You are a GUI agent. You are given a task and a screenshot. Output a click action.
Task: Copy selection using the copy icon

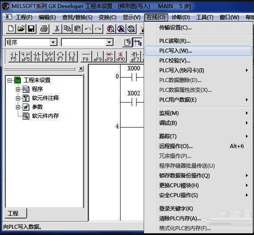click(67, 29)
